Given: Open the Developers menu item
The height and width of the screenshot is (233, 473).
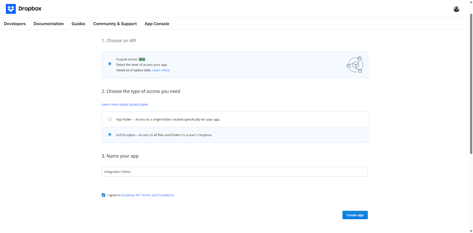Looking at the screenshot, I should [15, 24].
